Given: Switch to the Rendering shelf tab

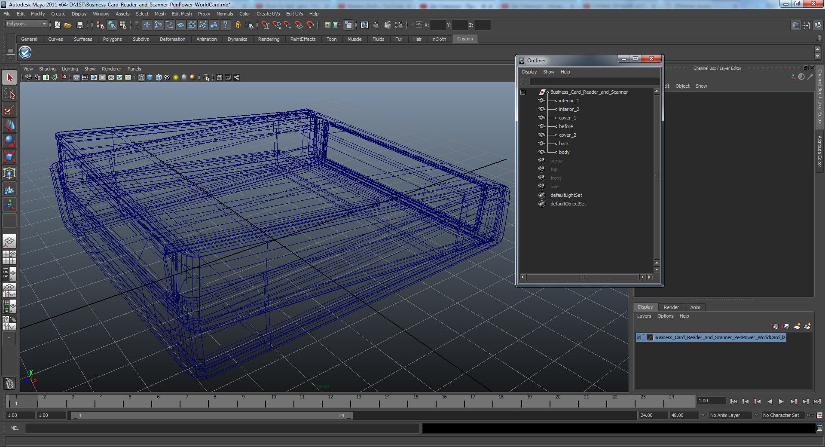Looking at the screenshot, I should [x=269, y=39].
